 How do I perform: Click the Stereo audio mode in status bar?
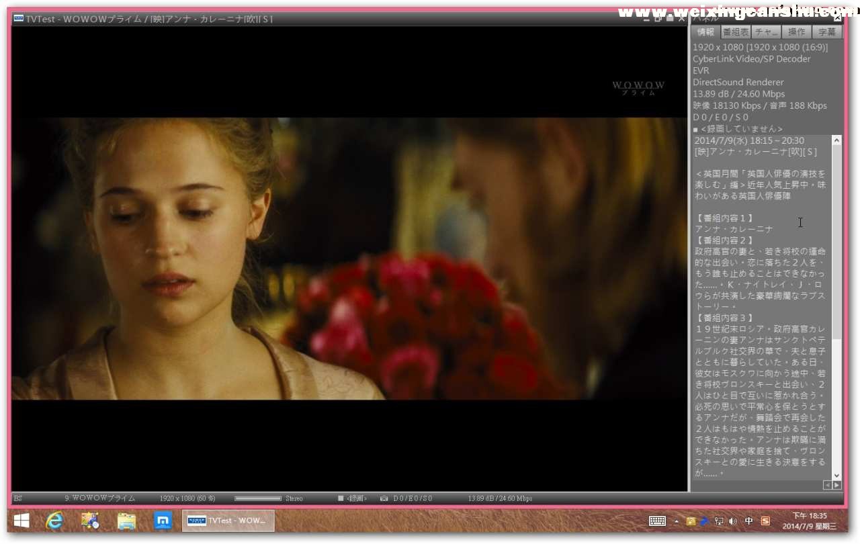[x=294, y=498]
